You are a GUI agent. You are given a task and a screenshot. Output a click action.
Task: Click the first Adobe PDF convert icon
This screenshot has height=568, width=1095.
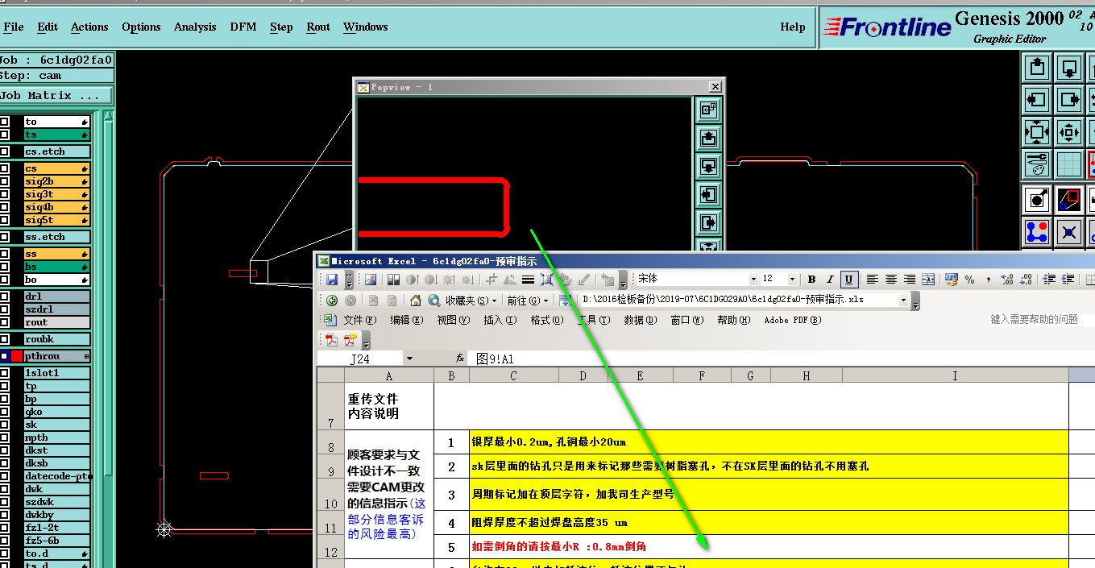click(331, 340)
